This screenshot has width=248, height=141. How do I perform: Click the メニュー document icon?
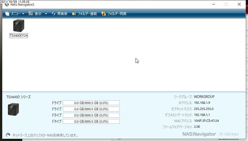pyautogui.click(x=7, y=14)
